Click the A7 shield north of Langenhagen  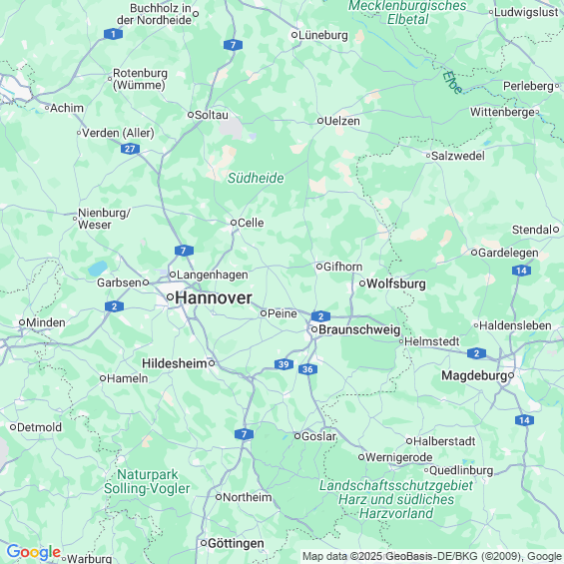(184, 251)
